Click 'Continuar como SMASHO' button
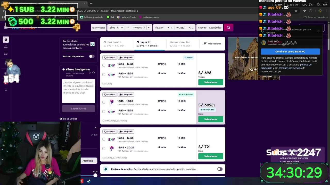The height and width of the screenshot is (185, 330). [290, 52]
